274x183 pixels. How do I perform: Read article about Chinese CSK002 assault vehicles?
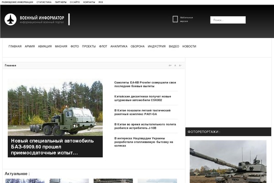pyautogui.click(x=142, y=98)
